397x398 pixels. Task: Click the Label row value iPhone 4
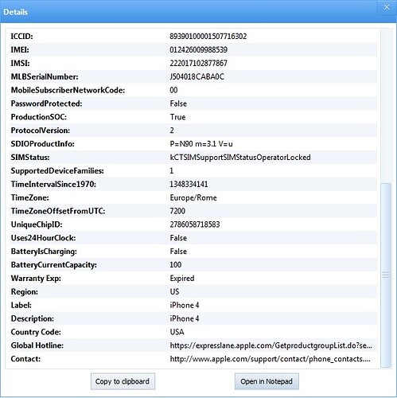coord(185,305)
